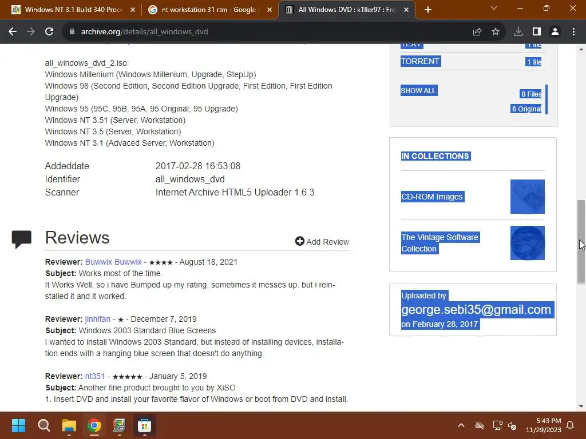Open TORRENT download option

(420, 61)
